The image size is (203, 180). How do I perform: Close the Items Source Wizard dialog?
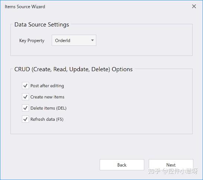pos(194,6)
